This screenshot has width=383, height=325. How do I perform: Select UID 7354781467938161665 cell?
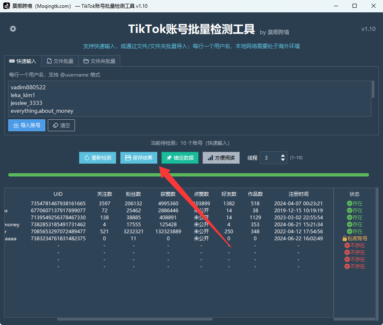coord(58,204)
